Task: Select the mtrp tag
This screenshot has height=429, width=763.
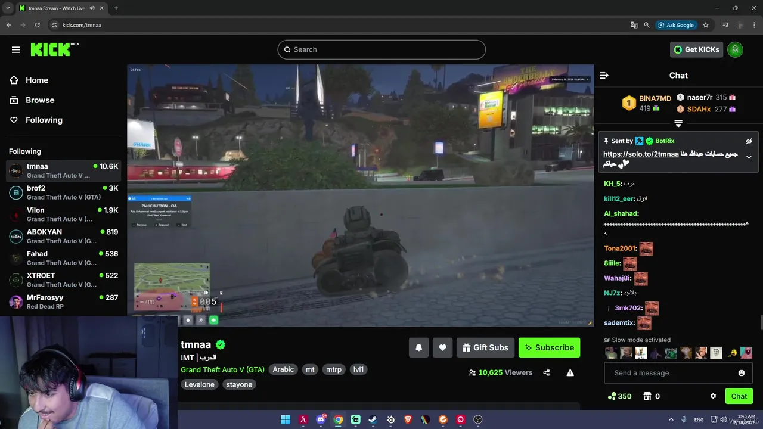Action: [x=334, y=369]
